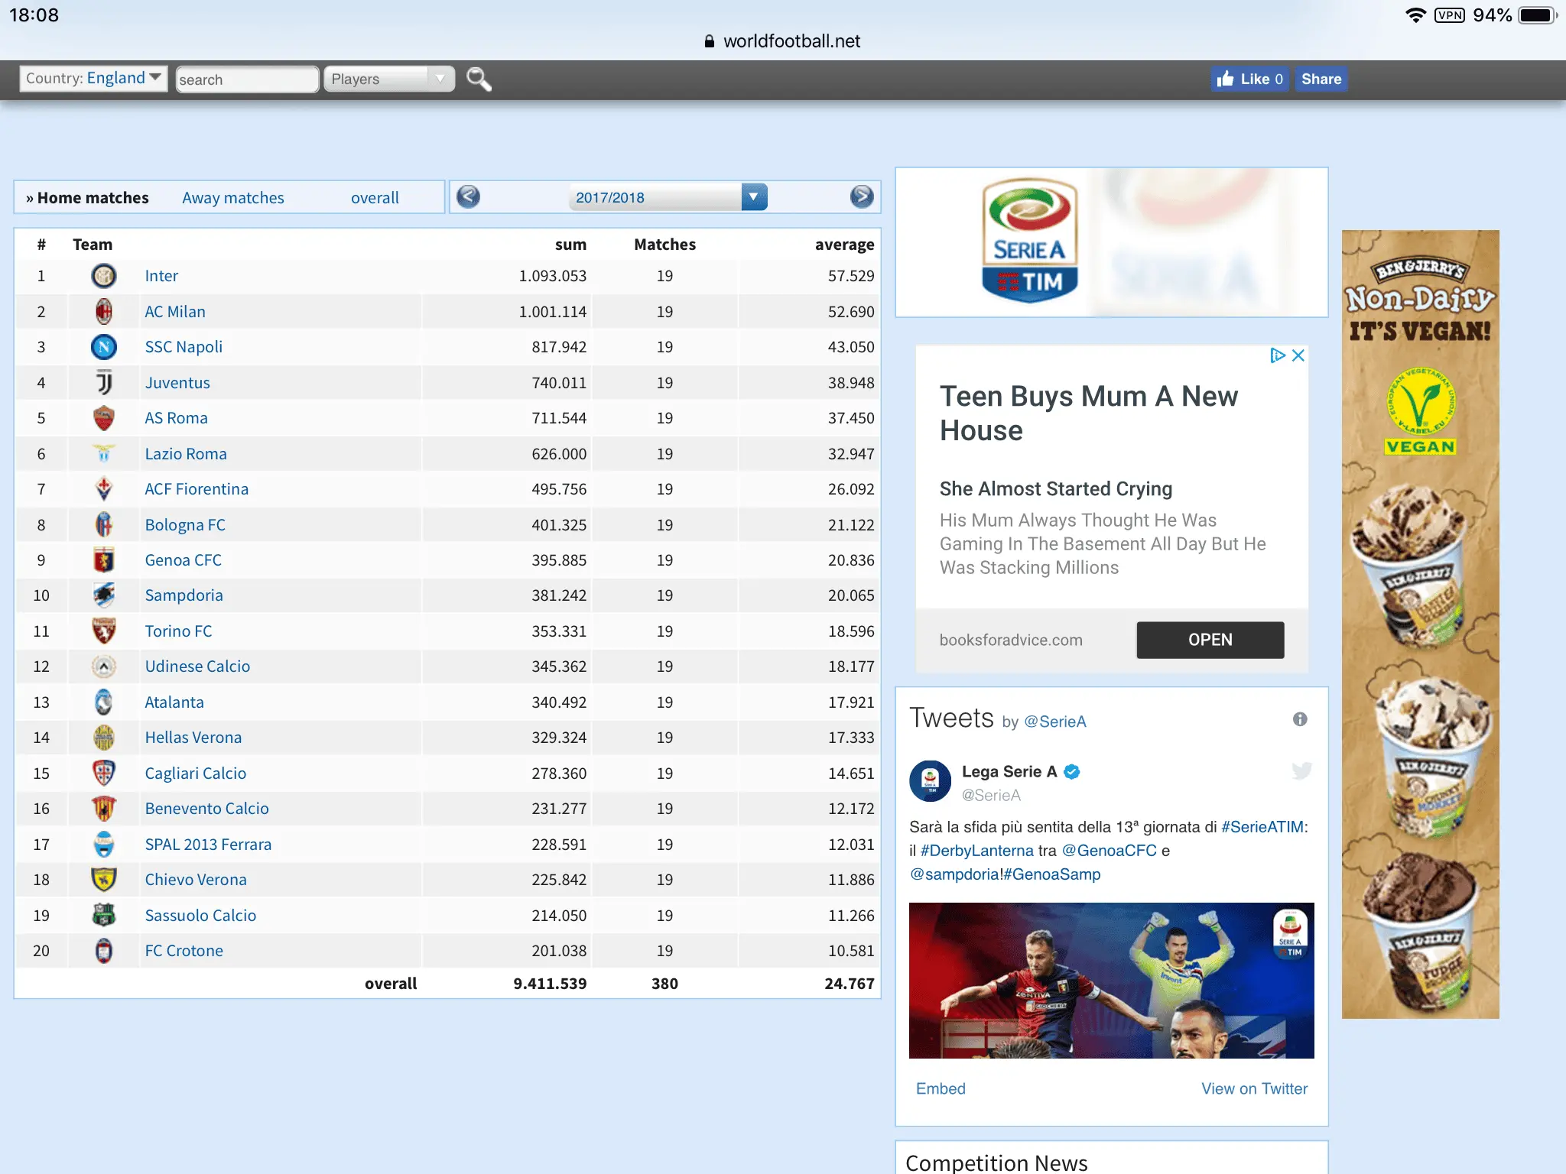Screen dimensions: 1566x1174
Task: Click the Twitter info icon
Action: [x=1299, y=719]
